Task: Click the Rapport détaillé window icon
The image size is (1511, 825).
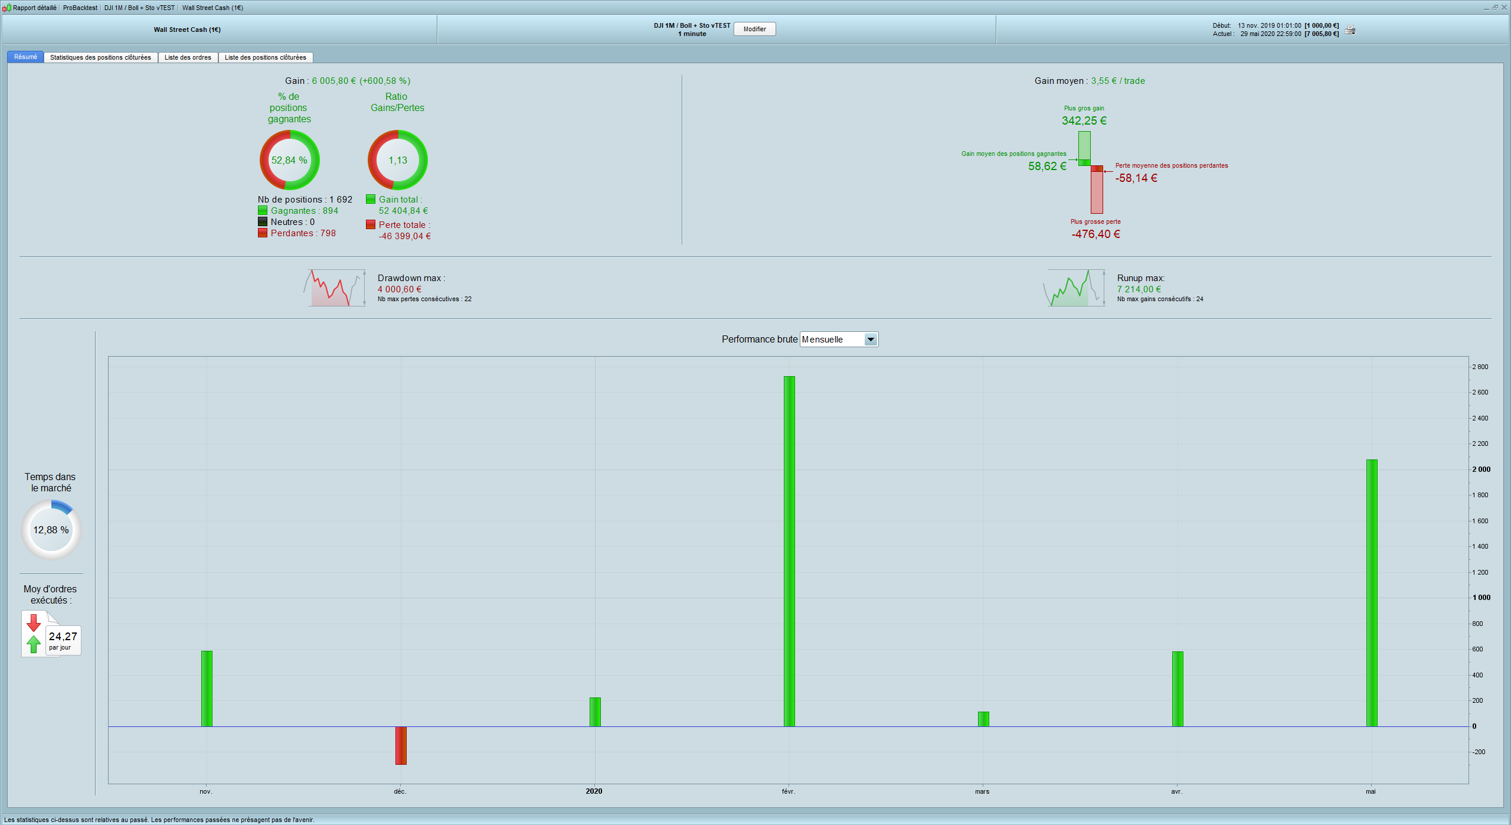Action: tap(6, 8)
